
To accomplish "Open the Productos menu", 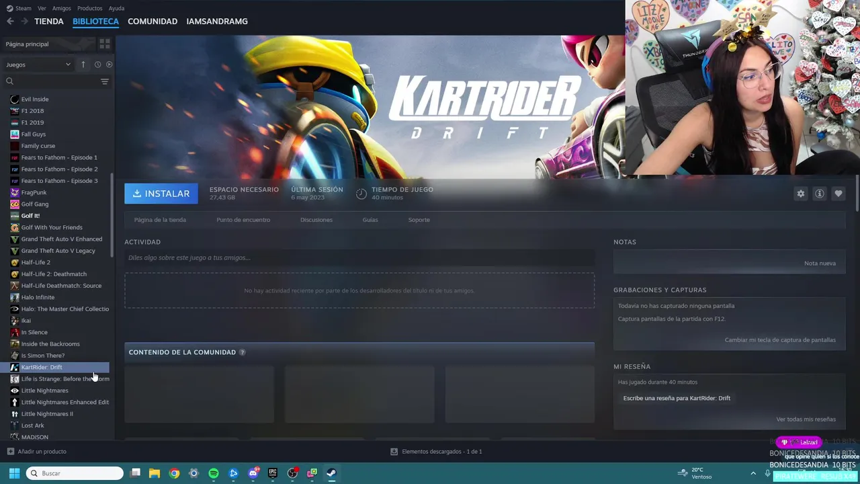I will 89,8.
